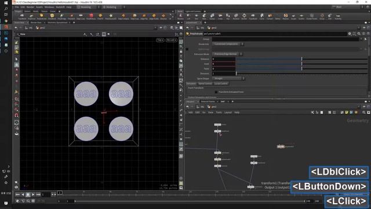The height and width of the screenshot is (209, 371).
Task: Open the Top viewport view dropdown
Action: [x=160, y=40]
